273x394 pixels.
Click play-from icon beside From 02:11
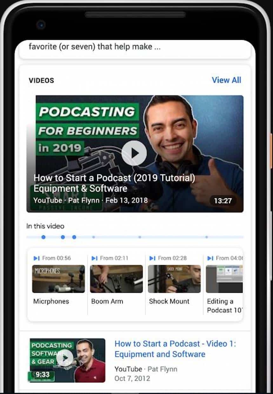(94, 258)
